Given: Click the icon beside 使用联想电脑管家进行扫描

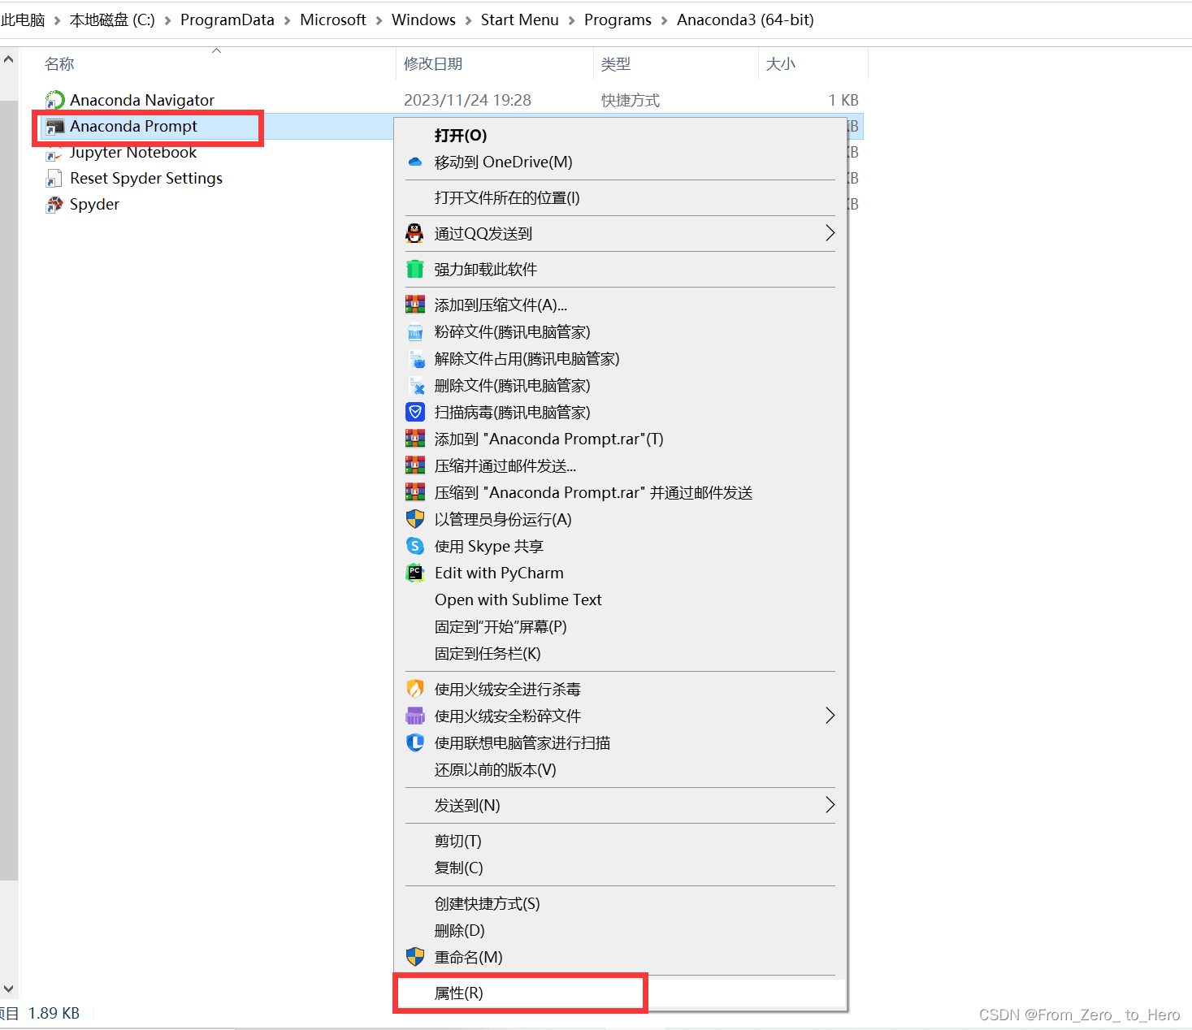Looking at the screenshot, I should point(415,742).
